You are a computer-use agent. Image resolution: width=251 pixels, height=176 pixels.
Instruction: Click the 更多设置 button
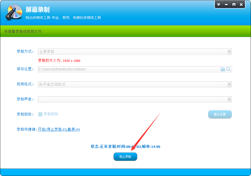(220, 114)
